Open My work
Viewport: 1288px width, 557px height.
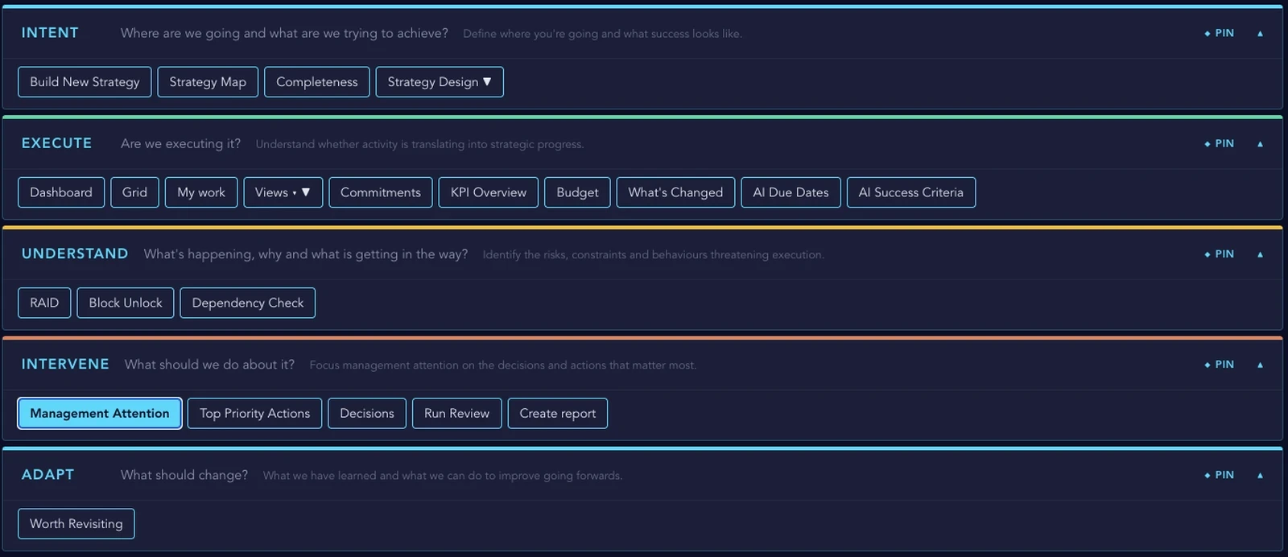[x=201, y=192]
